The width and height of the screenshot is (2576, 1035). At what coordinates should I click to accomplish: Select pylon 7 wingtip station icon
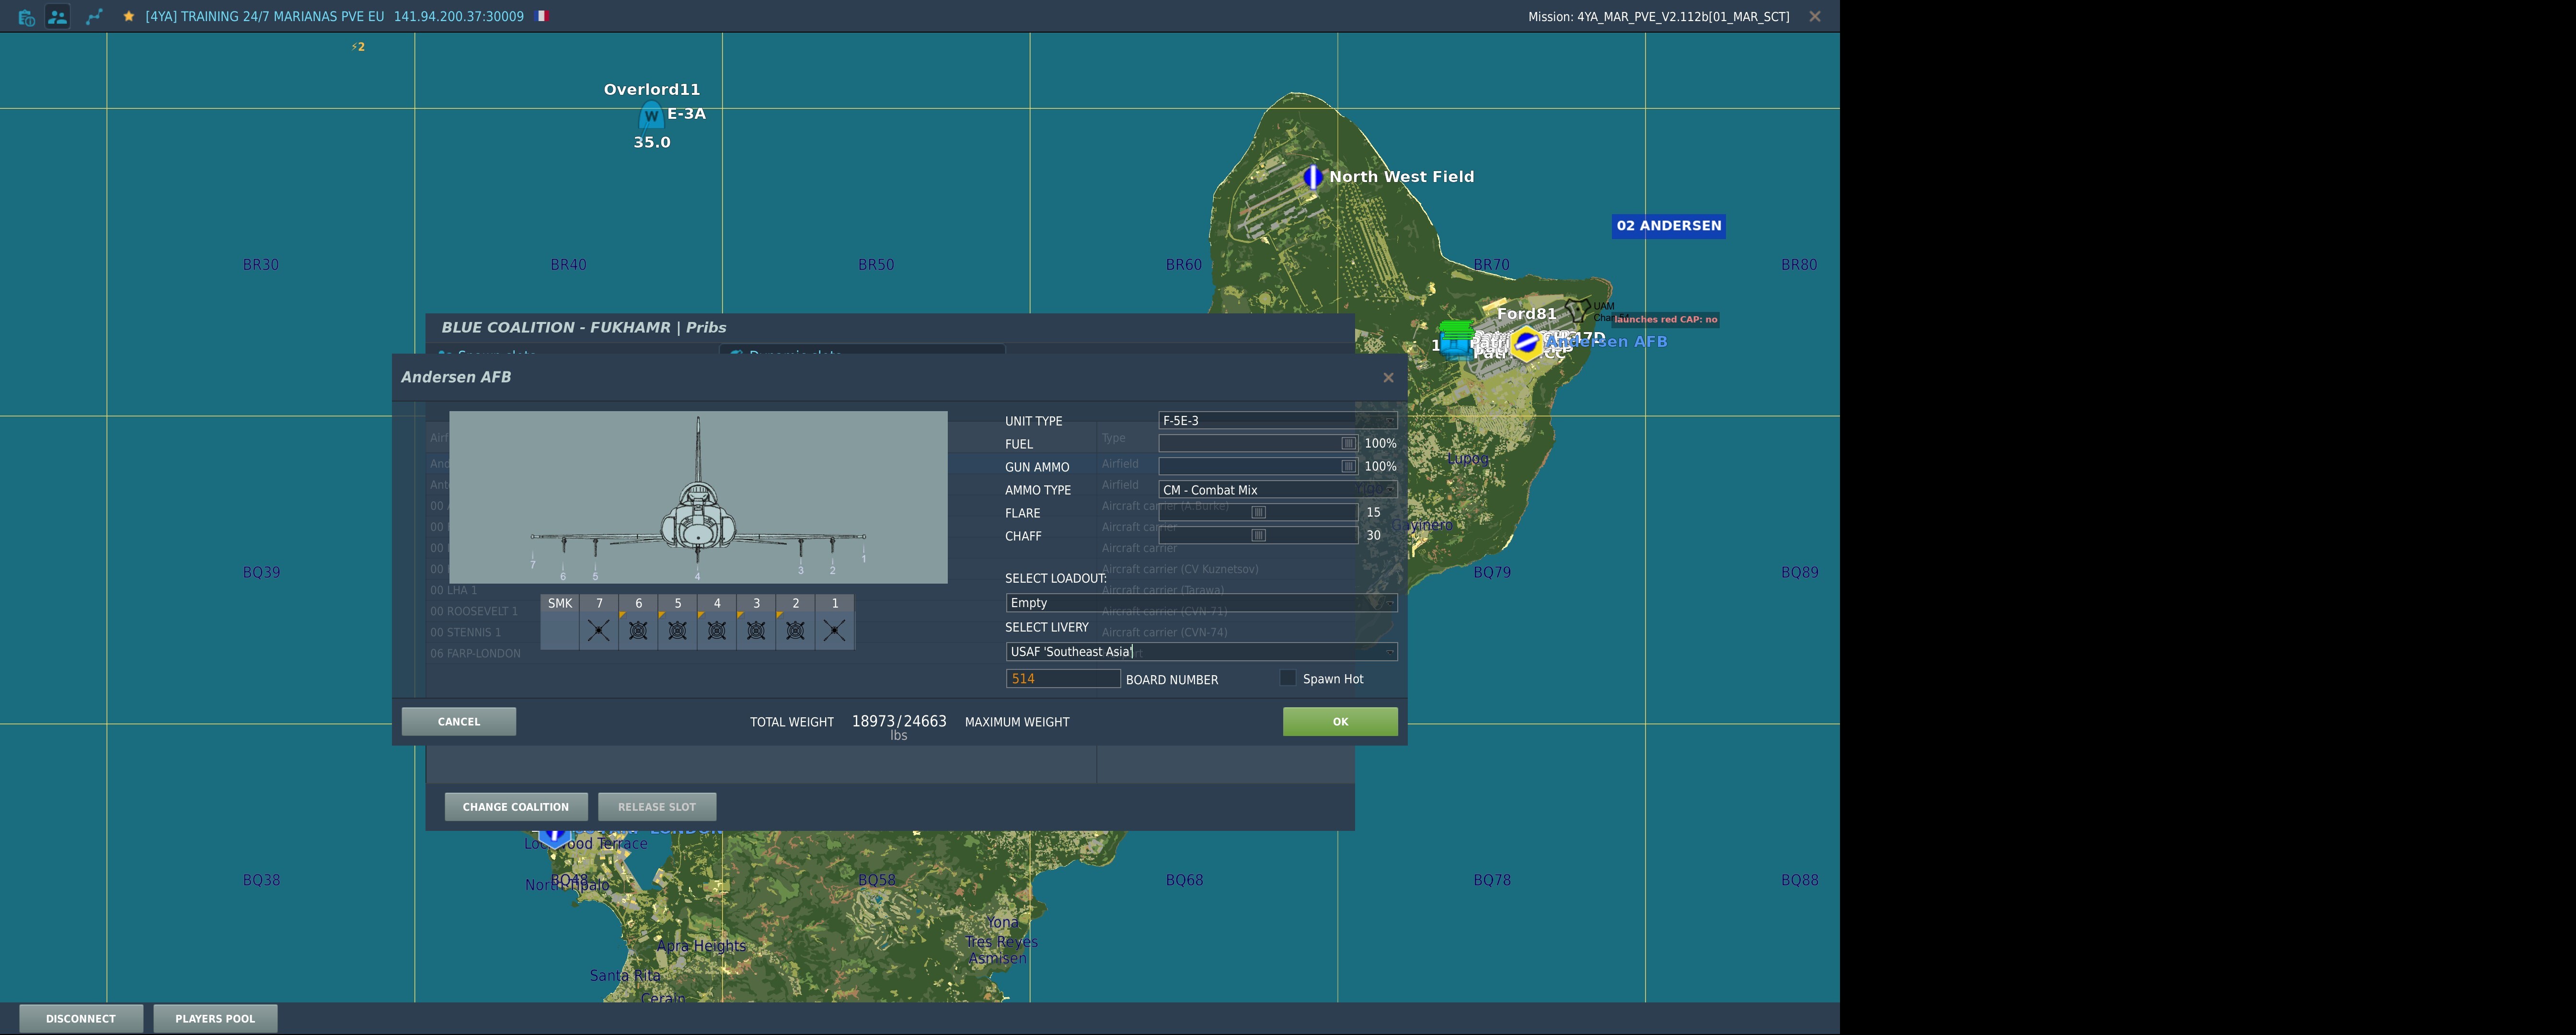(599, 630)
